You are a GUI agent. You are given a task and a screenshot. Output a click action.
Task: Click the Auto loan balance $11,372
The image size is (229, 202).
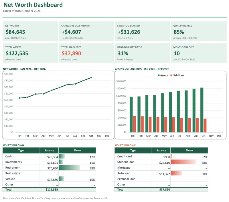[x=165, y=174]
